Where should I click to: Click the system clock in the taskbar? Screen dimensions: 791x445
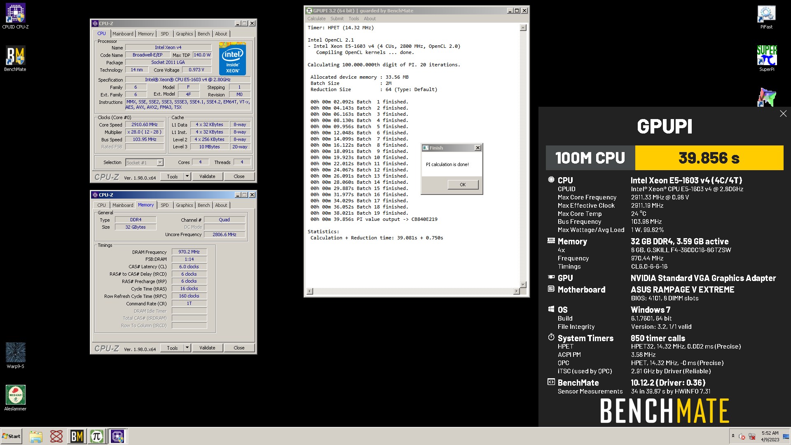[x=770, y=436]
